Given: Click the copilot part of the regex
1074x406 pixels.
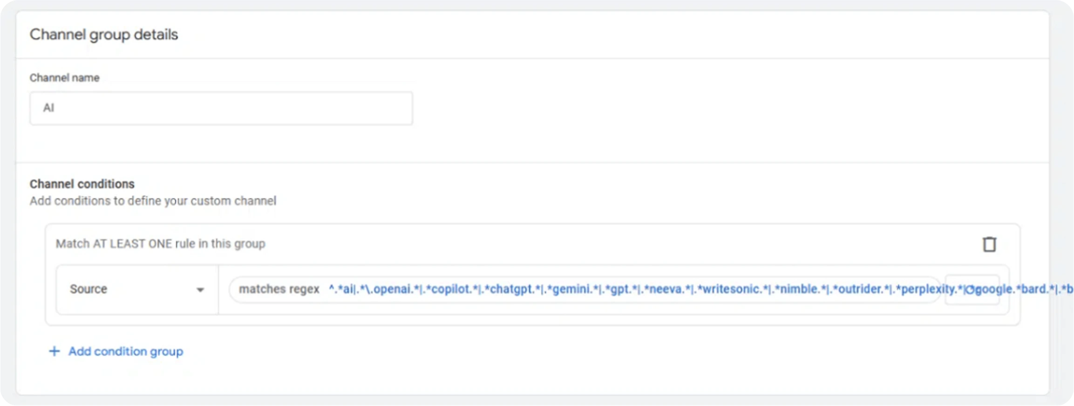Looking at the screenshot, I should pos(448,289).
